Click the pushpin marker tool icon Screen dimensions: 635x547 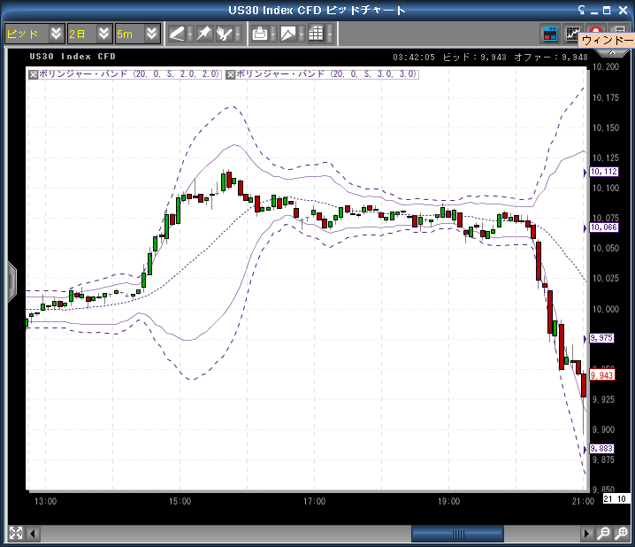coord(203,34)
